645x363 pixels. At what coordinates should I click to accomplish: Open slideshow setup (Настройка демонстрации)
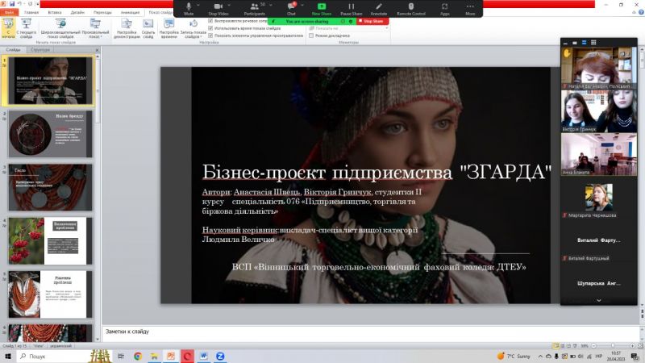[x=127, y=28]
